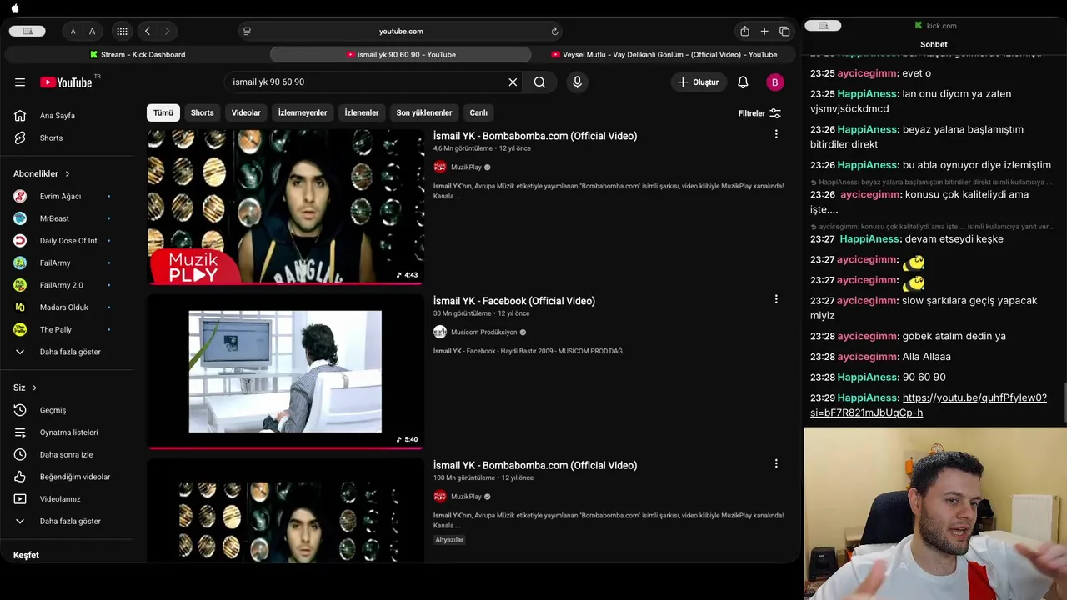
Task: Click the youtube.com address bar
Action: point(401,32)
